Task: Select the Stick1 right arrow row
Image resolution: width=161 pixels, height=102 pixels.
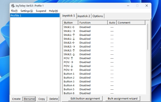Action: (104, 31)
